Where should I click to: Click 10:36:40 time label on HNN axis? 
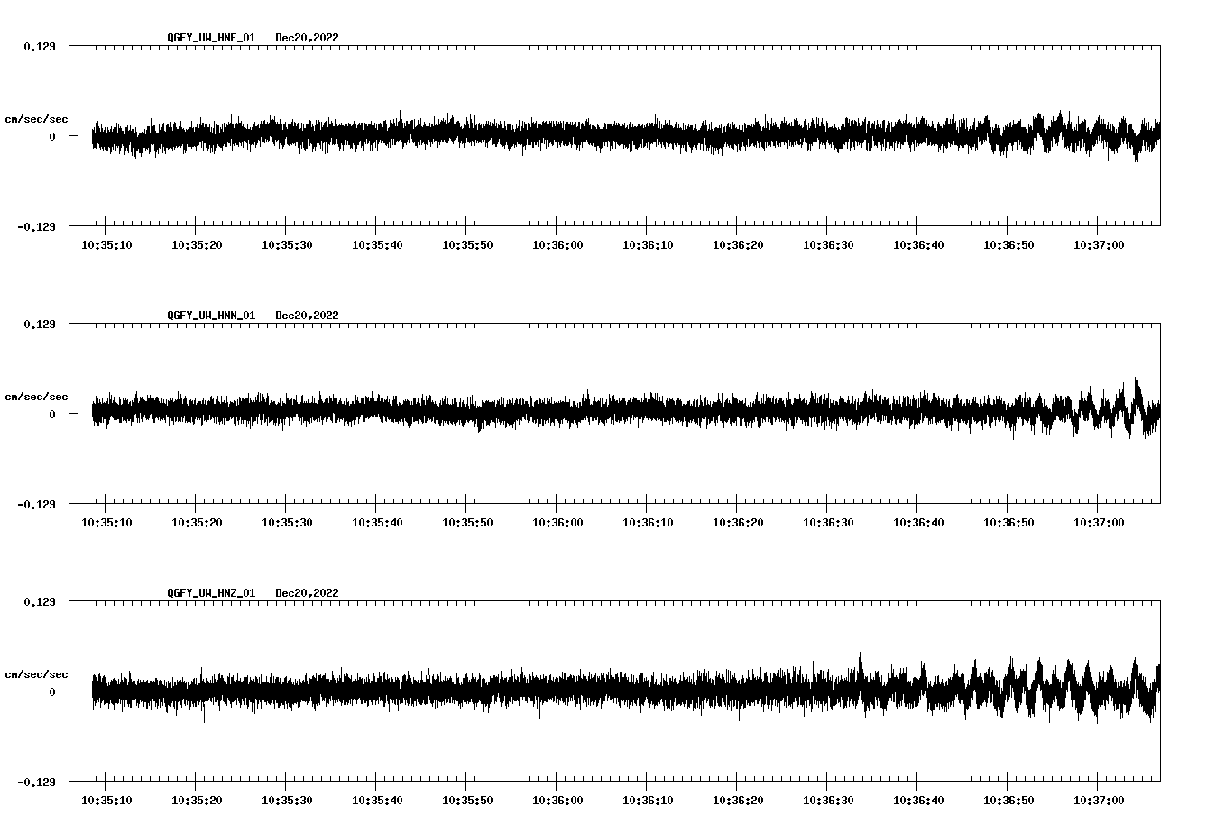coord(918,523)
